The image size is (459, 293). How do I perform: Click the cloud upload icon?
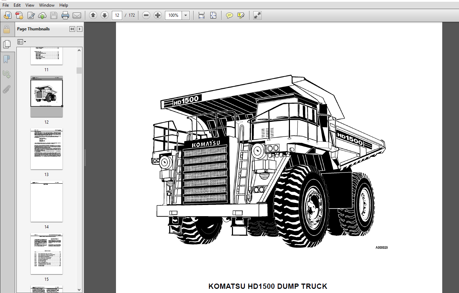coord(42,15)
